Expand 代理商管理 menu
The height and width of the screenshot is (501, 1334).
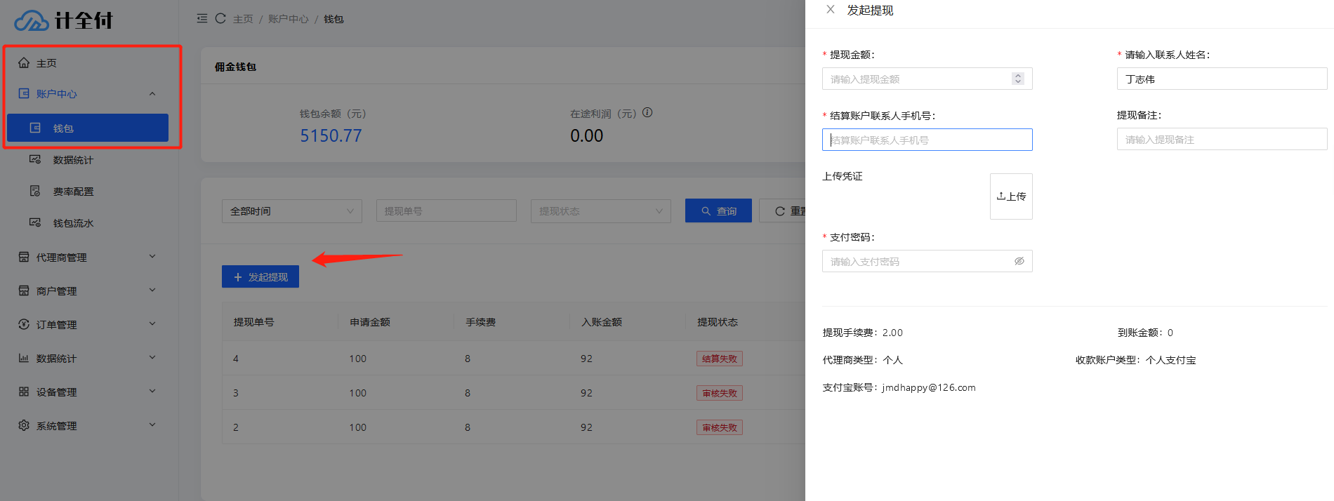[88, 258]
